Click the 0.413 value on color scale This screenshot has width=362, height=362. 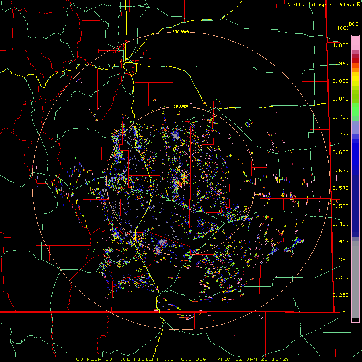click(x=341, y=241)
